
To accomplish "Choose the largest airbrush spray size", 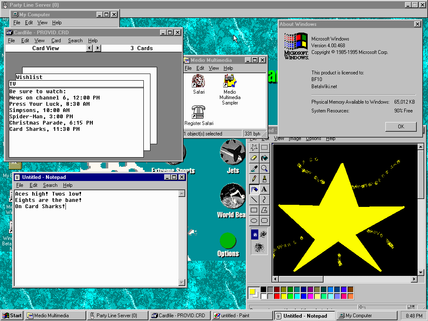I will [259, 247].
